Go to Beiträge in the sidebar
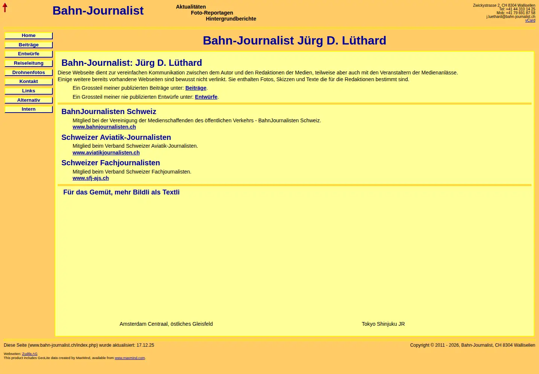The image size is (539, 374). point(28,45)
